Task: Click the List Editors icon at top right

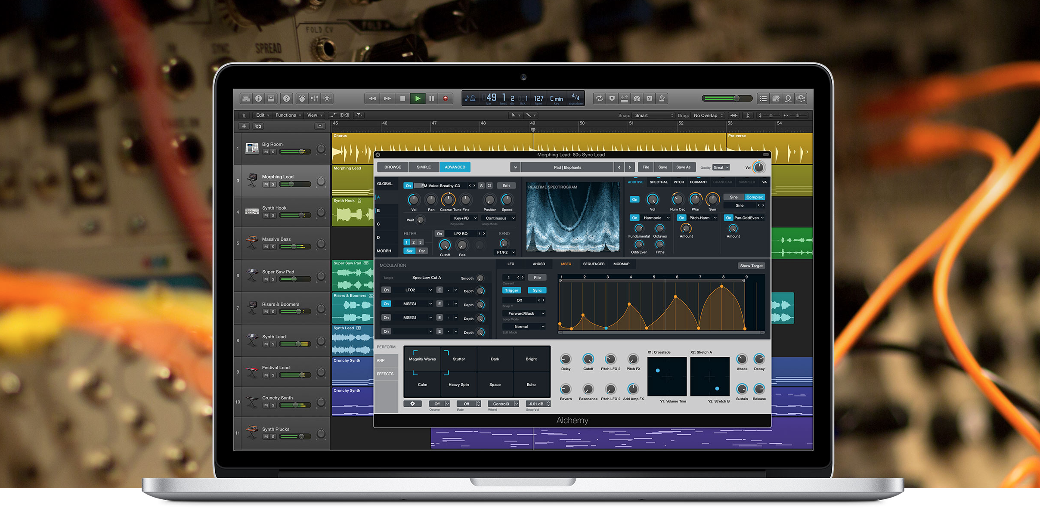Action: point(764,98)
